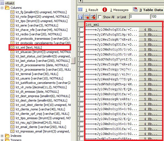This screenshot has width=164, height=141.
Task: Click the lct_xml column icon in tree
Action: tap(12, 47)
